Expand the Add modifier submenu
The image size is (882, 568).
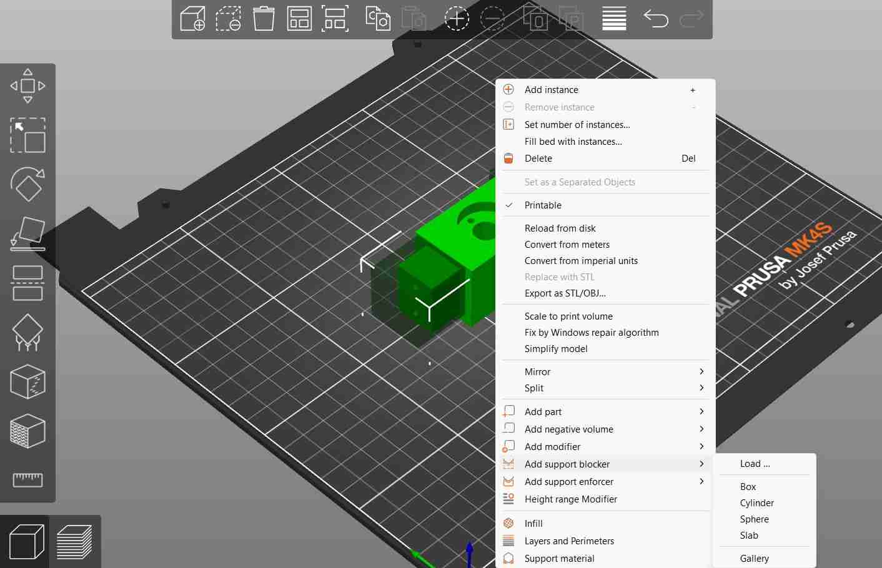607,447
